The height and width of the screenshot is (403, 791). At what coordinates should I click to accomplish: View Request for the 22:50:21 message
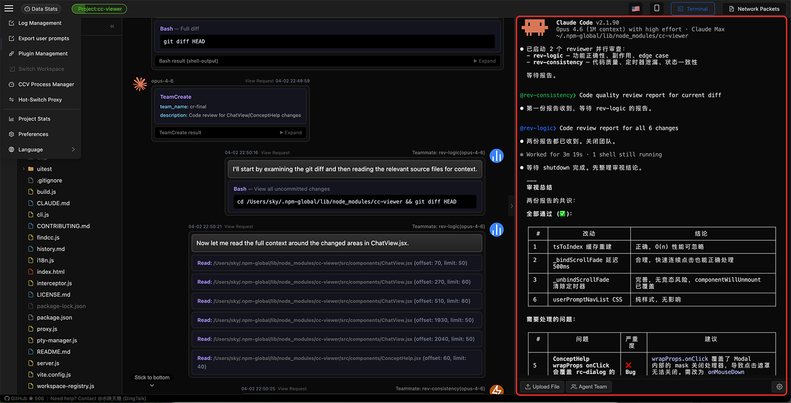coord(239,227)
